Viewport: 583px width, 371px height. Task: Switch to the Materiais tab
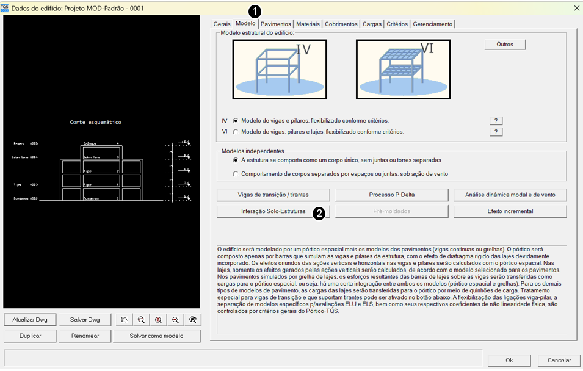coord(308,24)
